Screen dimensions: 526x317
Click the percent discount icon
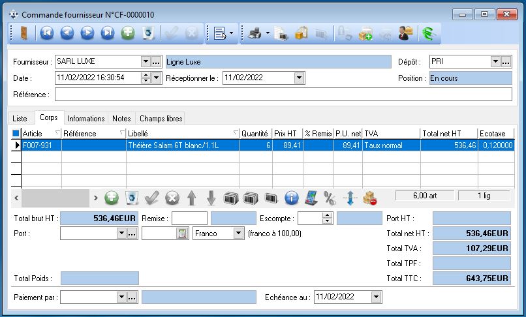[330, 197]
